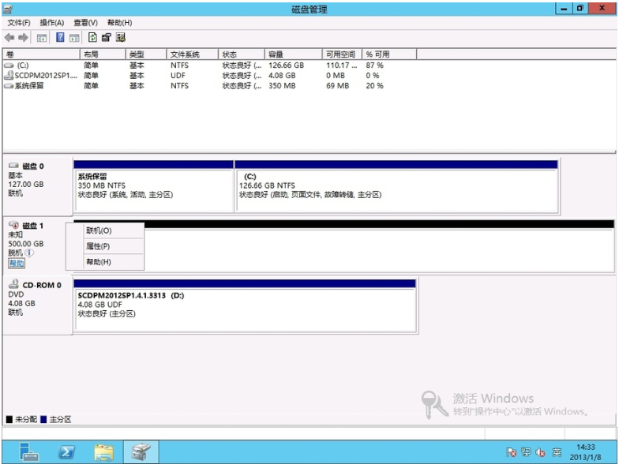Image resolution: width=619 pixels, height=468 pixels.
Task: Click the Forward arrow toolbar icon
Action: 24,38
